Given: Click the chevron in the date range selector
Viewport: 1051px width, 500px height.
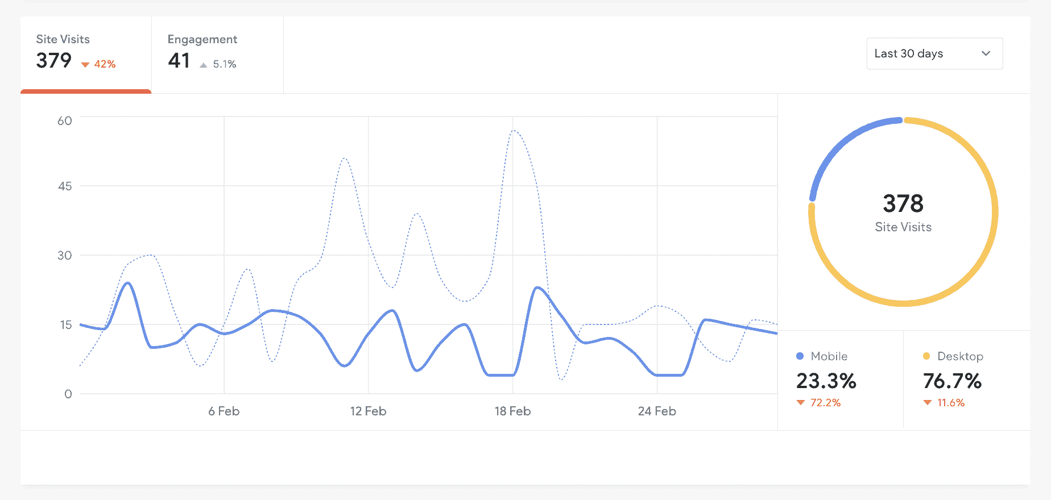Looking at the screenshot, I should click(986, 53).
